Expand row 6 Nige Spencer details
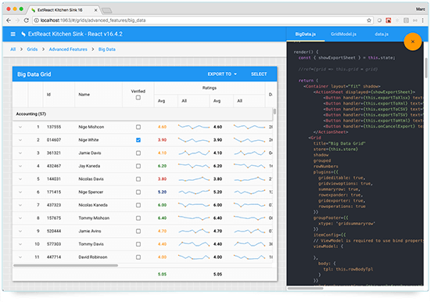 click(x=20, y=192)
